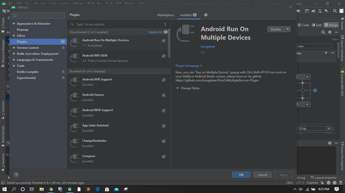This screenshot has width=345, height=193.
Task: Open the plugins gear settings icon
Action: pyautogui.click(x=206, y=15)
